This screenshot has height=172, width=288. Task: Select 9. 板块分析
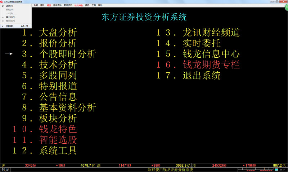49,119
